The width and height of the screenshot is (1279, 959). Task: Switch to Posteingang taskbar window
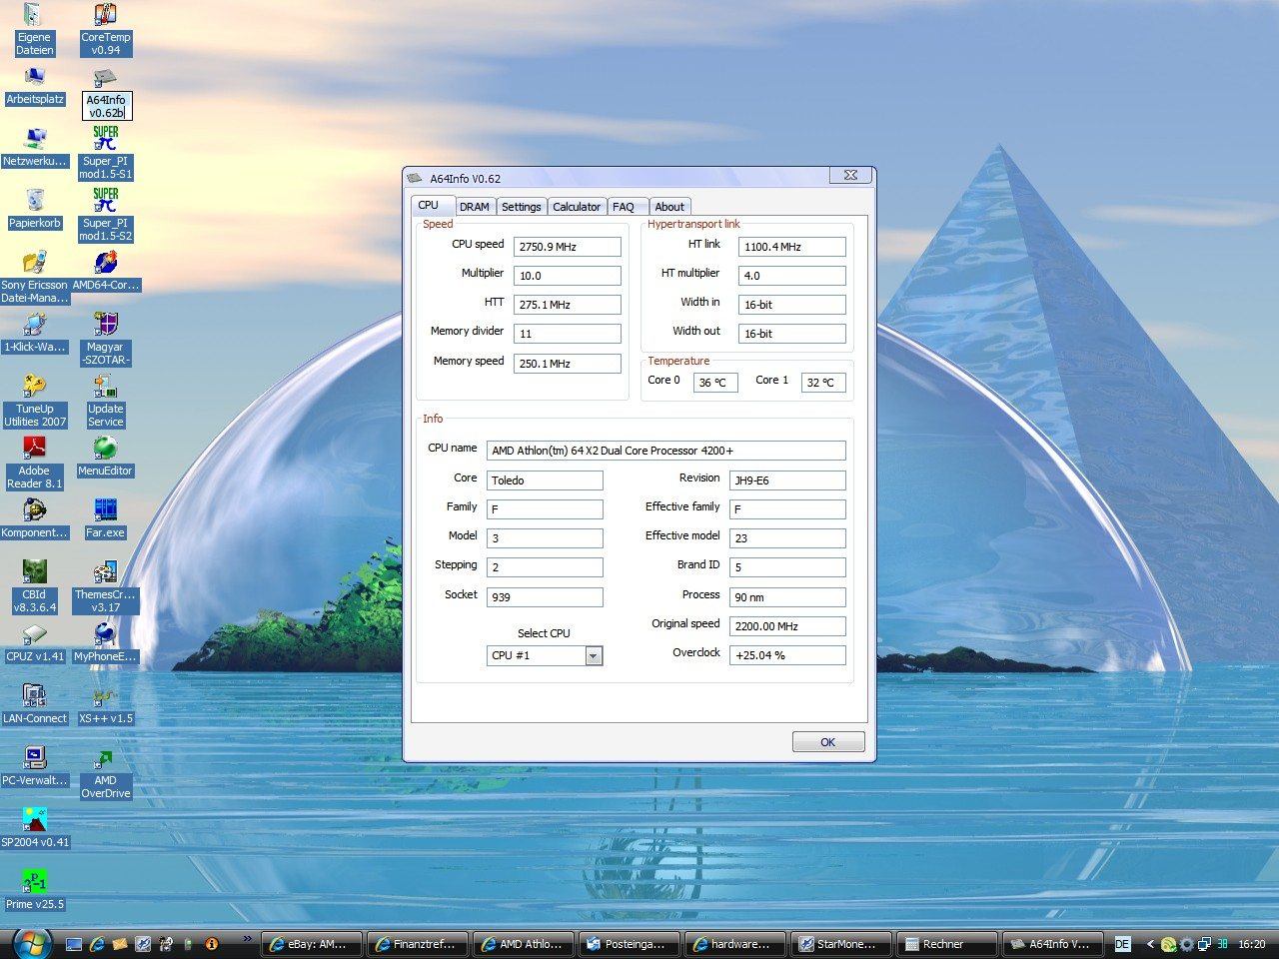(x=629, y=944)
